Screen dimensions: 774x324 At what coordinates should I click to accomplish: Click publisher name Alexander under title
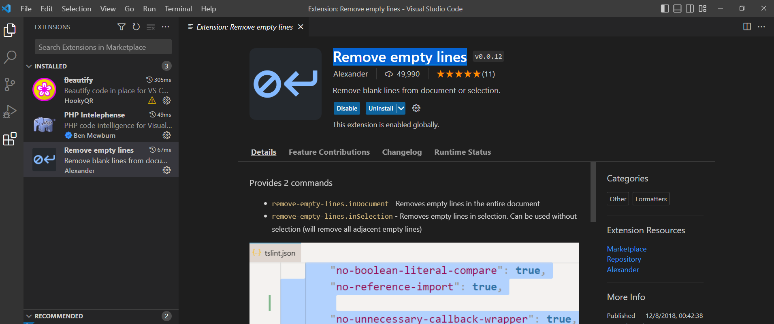pos(351,74)
